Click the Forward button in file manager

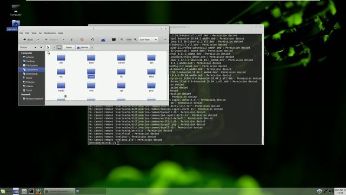tap(51, 40)
